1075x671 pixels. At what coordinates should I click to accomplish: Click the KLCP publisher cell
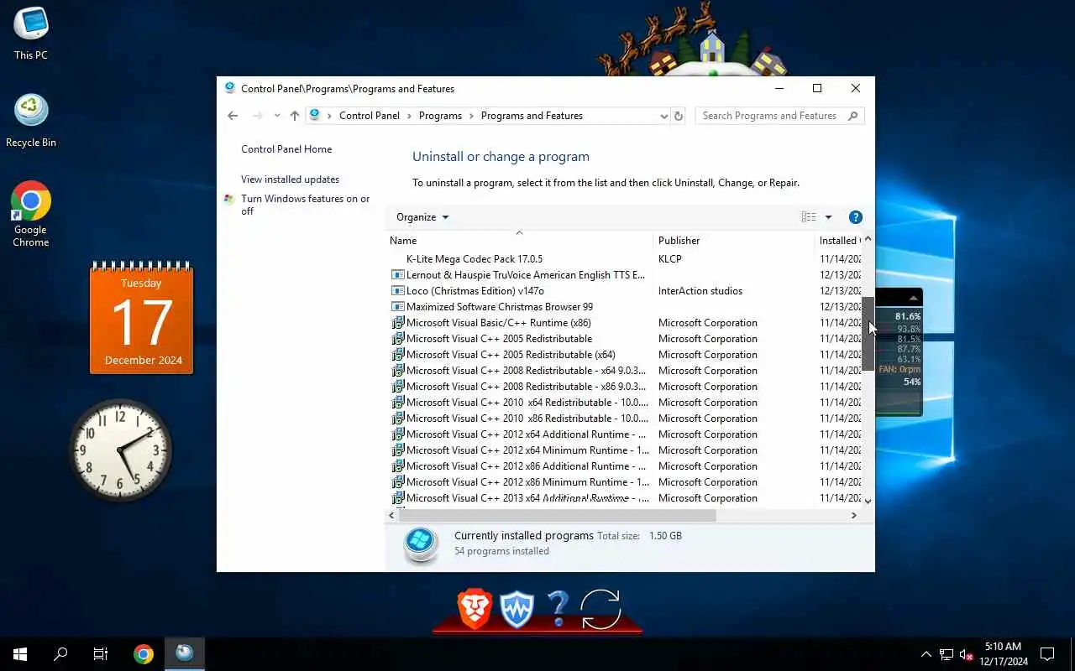tap(670, 259)
